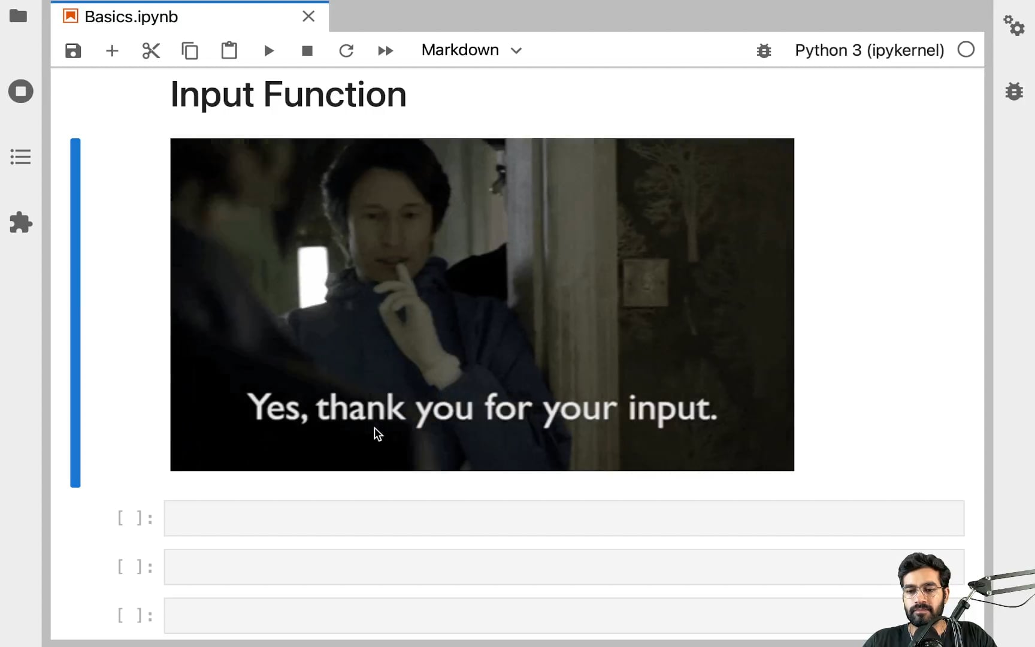Open the property inspector gears icon
1035x647 pixels.
coord(1014,25)
